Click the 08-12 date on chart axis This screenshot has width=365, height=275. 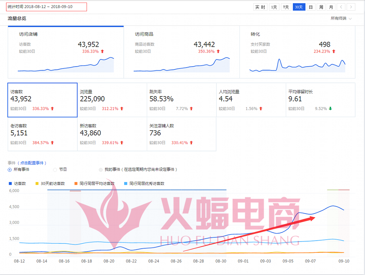19,261
